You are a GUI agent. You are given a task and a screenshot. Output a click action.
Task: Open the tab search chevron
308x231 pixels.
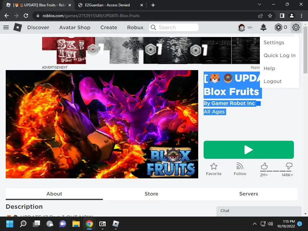tap(260, 4)
